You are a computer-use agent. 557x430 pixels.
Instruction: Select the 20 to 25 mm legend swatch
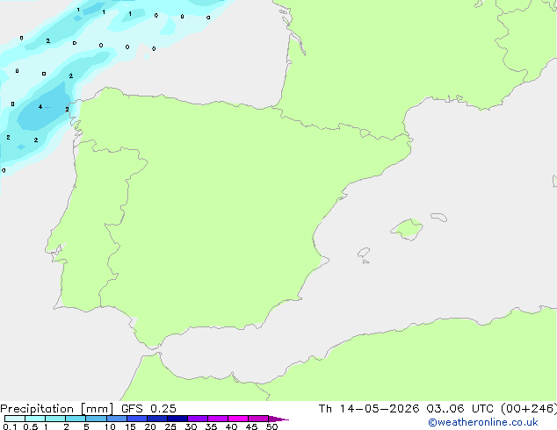(x=157, y=419)
